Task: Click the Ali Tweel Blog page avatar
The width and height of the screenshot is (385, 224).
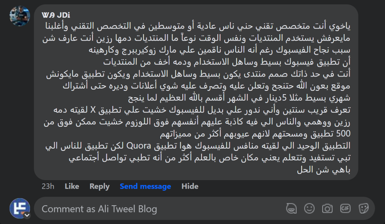Action: point(20,208)
